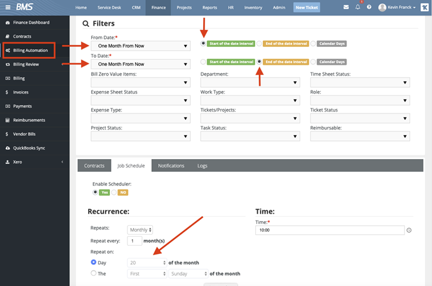Set Enable Scheduler to NO
The height and width of the screenshot is (286, 432).
(x=114, y=192)
